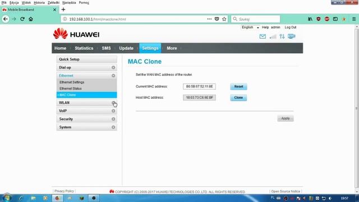The height and width of the screenshot is (202, 359).
Task: Click the dark red shield extension icon
Action: click(x=319, y=19)
